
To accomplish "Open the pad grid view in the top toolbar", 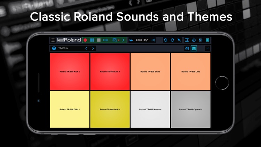I will (x=207, y=40).
